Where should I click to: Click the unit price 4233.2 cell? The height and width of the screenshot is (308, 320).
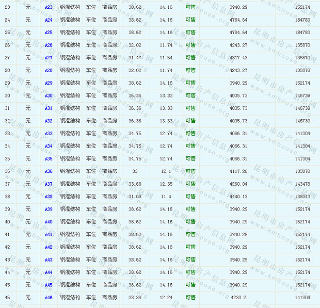pyautogui.click(x=238, y=298)
